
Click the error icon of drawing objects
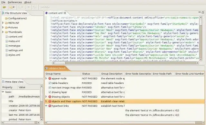(x=50, y=97)
